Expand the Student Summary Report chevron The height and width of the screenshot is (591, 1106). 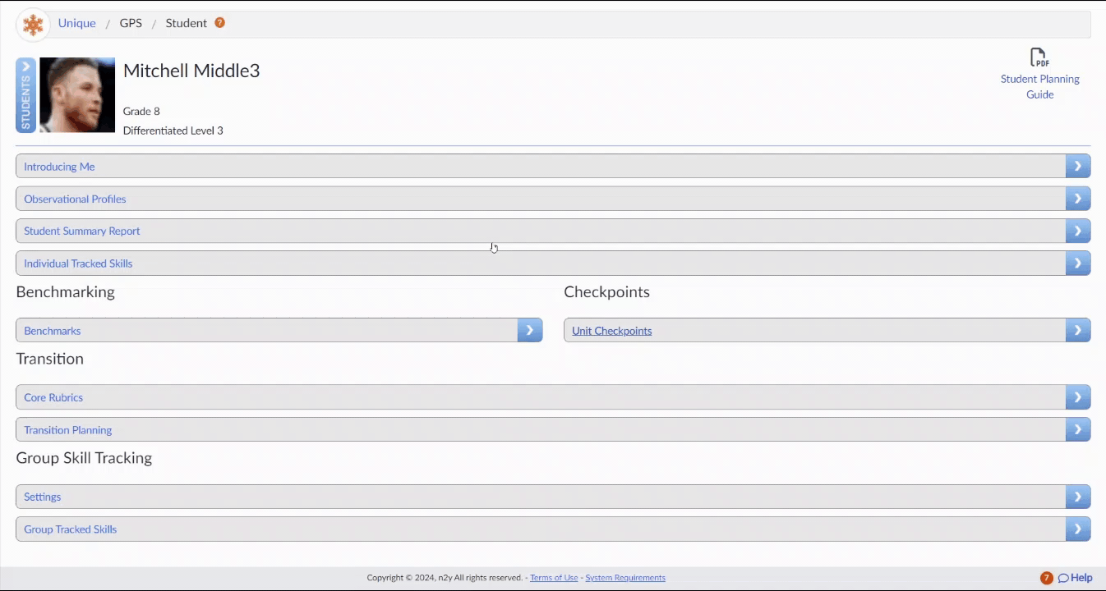point(1078,231)
